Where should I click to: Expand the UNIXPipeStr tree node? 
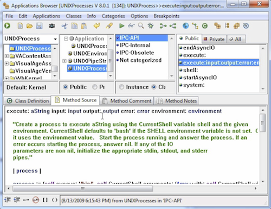[x=64, y=61]
